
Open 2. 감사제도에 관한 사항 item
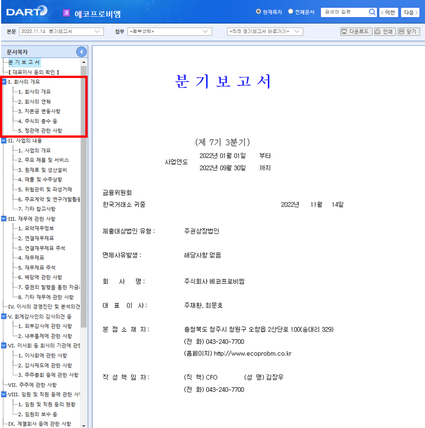coord(45,365)
